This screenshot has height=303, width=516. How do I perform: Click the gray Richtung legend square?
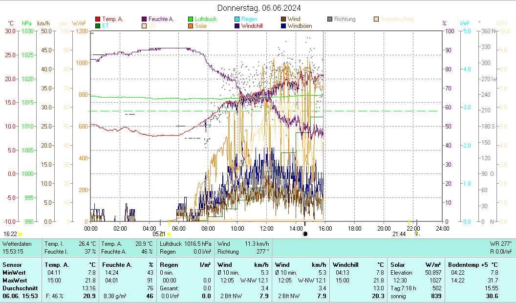point(330,19)
